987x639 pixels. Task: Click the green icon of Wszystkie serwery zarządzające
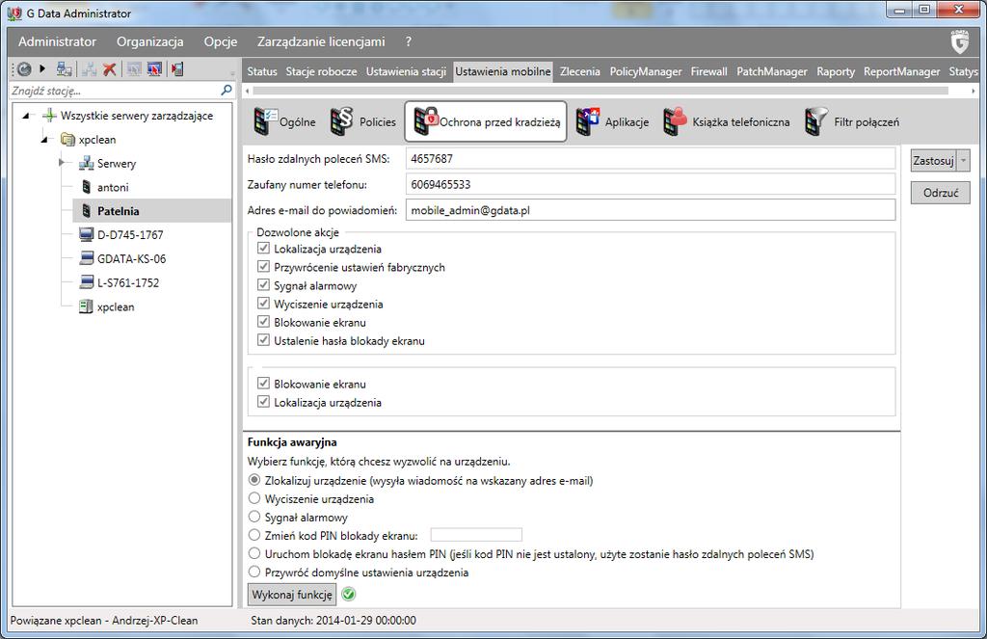pyautogui.click(x=49, y=116)
